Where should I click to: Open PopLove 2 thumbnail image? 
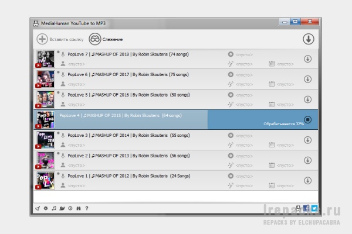point(46,160)
